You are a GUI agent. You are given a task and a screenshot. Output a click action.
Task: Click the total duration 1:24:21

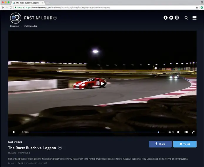coord(170,132)
